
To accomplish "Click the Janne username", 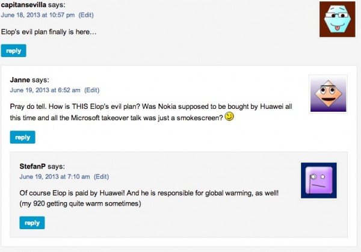I will tap(20, 80).
